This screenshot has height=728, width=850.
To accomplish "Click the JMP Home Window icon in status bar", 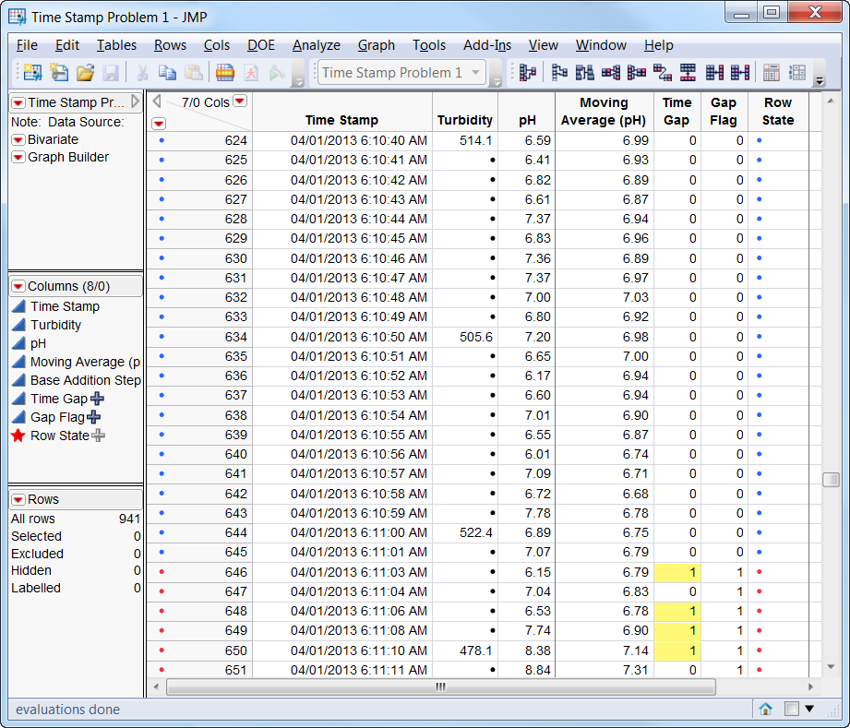I will click(765, 709).
